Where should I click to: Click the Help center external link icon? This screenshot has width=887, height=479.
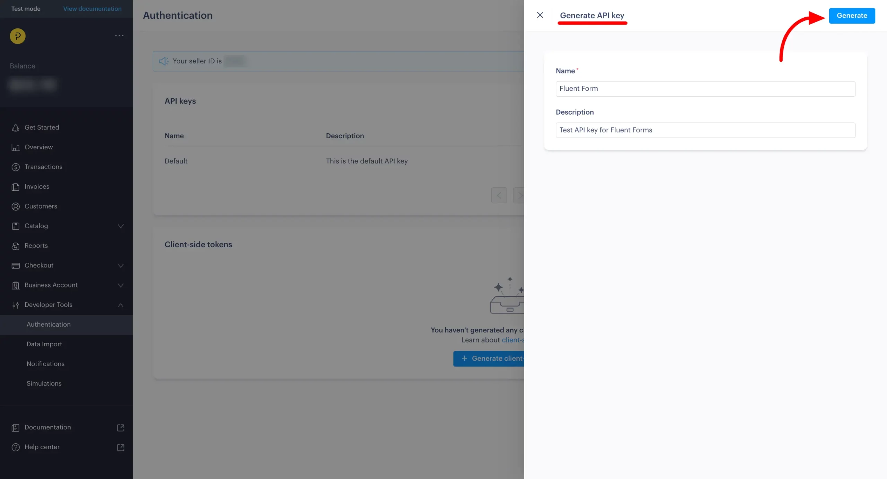[x=121, y=447]
